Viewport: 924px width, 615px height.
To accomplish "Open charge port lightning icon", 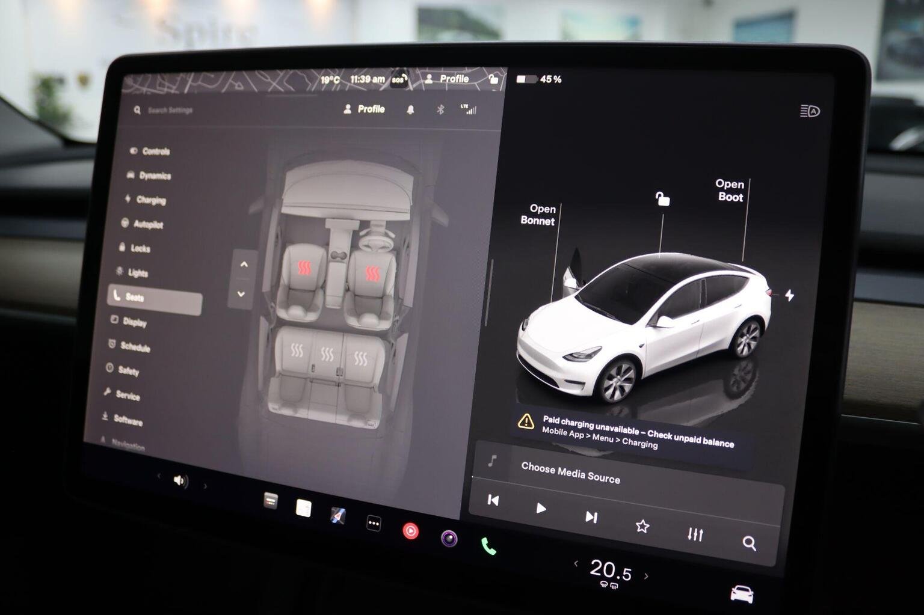I will point(790,295).
